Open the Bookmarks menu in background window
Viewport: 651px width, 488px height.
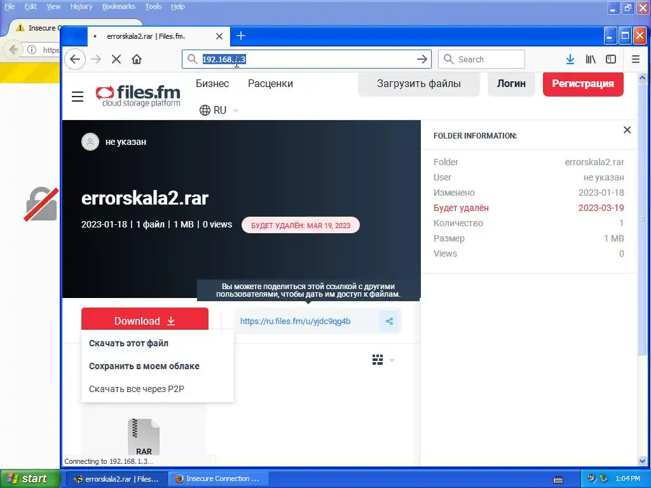(x=119, y=6)
